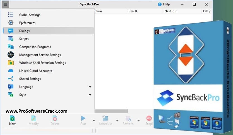
Task: Click the Preferences gear icon
Action: 11,23
